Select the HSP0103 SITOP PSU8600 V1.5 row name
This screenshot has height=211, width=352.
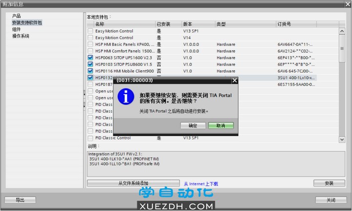point(124,64)
